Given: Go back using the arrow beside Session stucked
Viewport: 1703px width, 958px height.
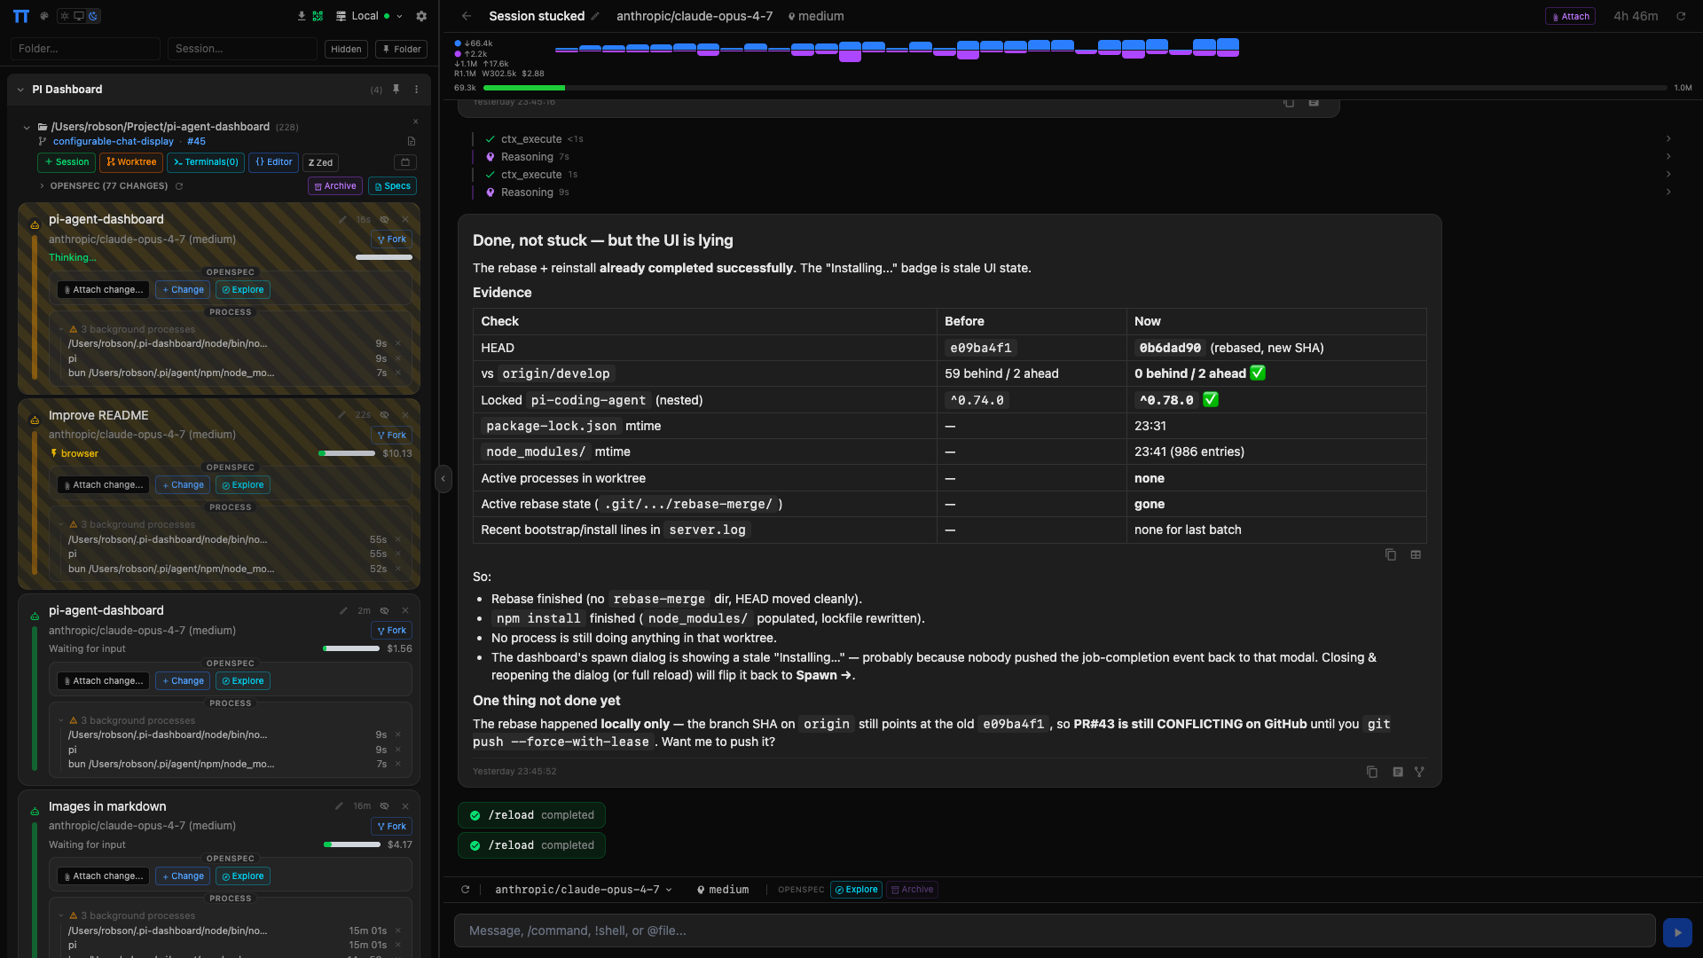Looking at the screenshot, I should 467,16.
